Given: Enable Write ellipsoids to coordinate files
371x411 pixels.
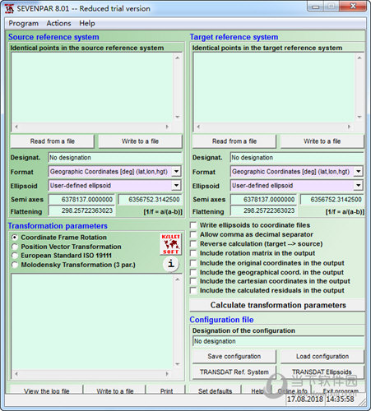Looking at the screenshot, I should tap(193, 225).
